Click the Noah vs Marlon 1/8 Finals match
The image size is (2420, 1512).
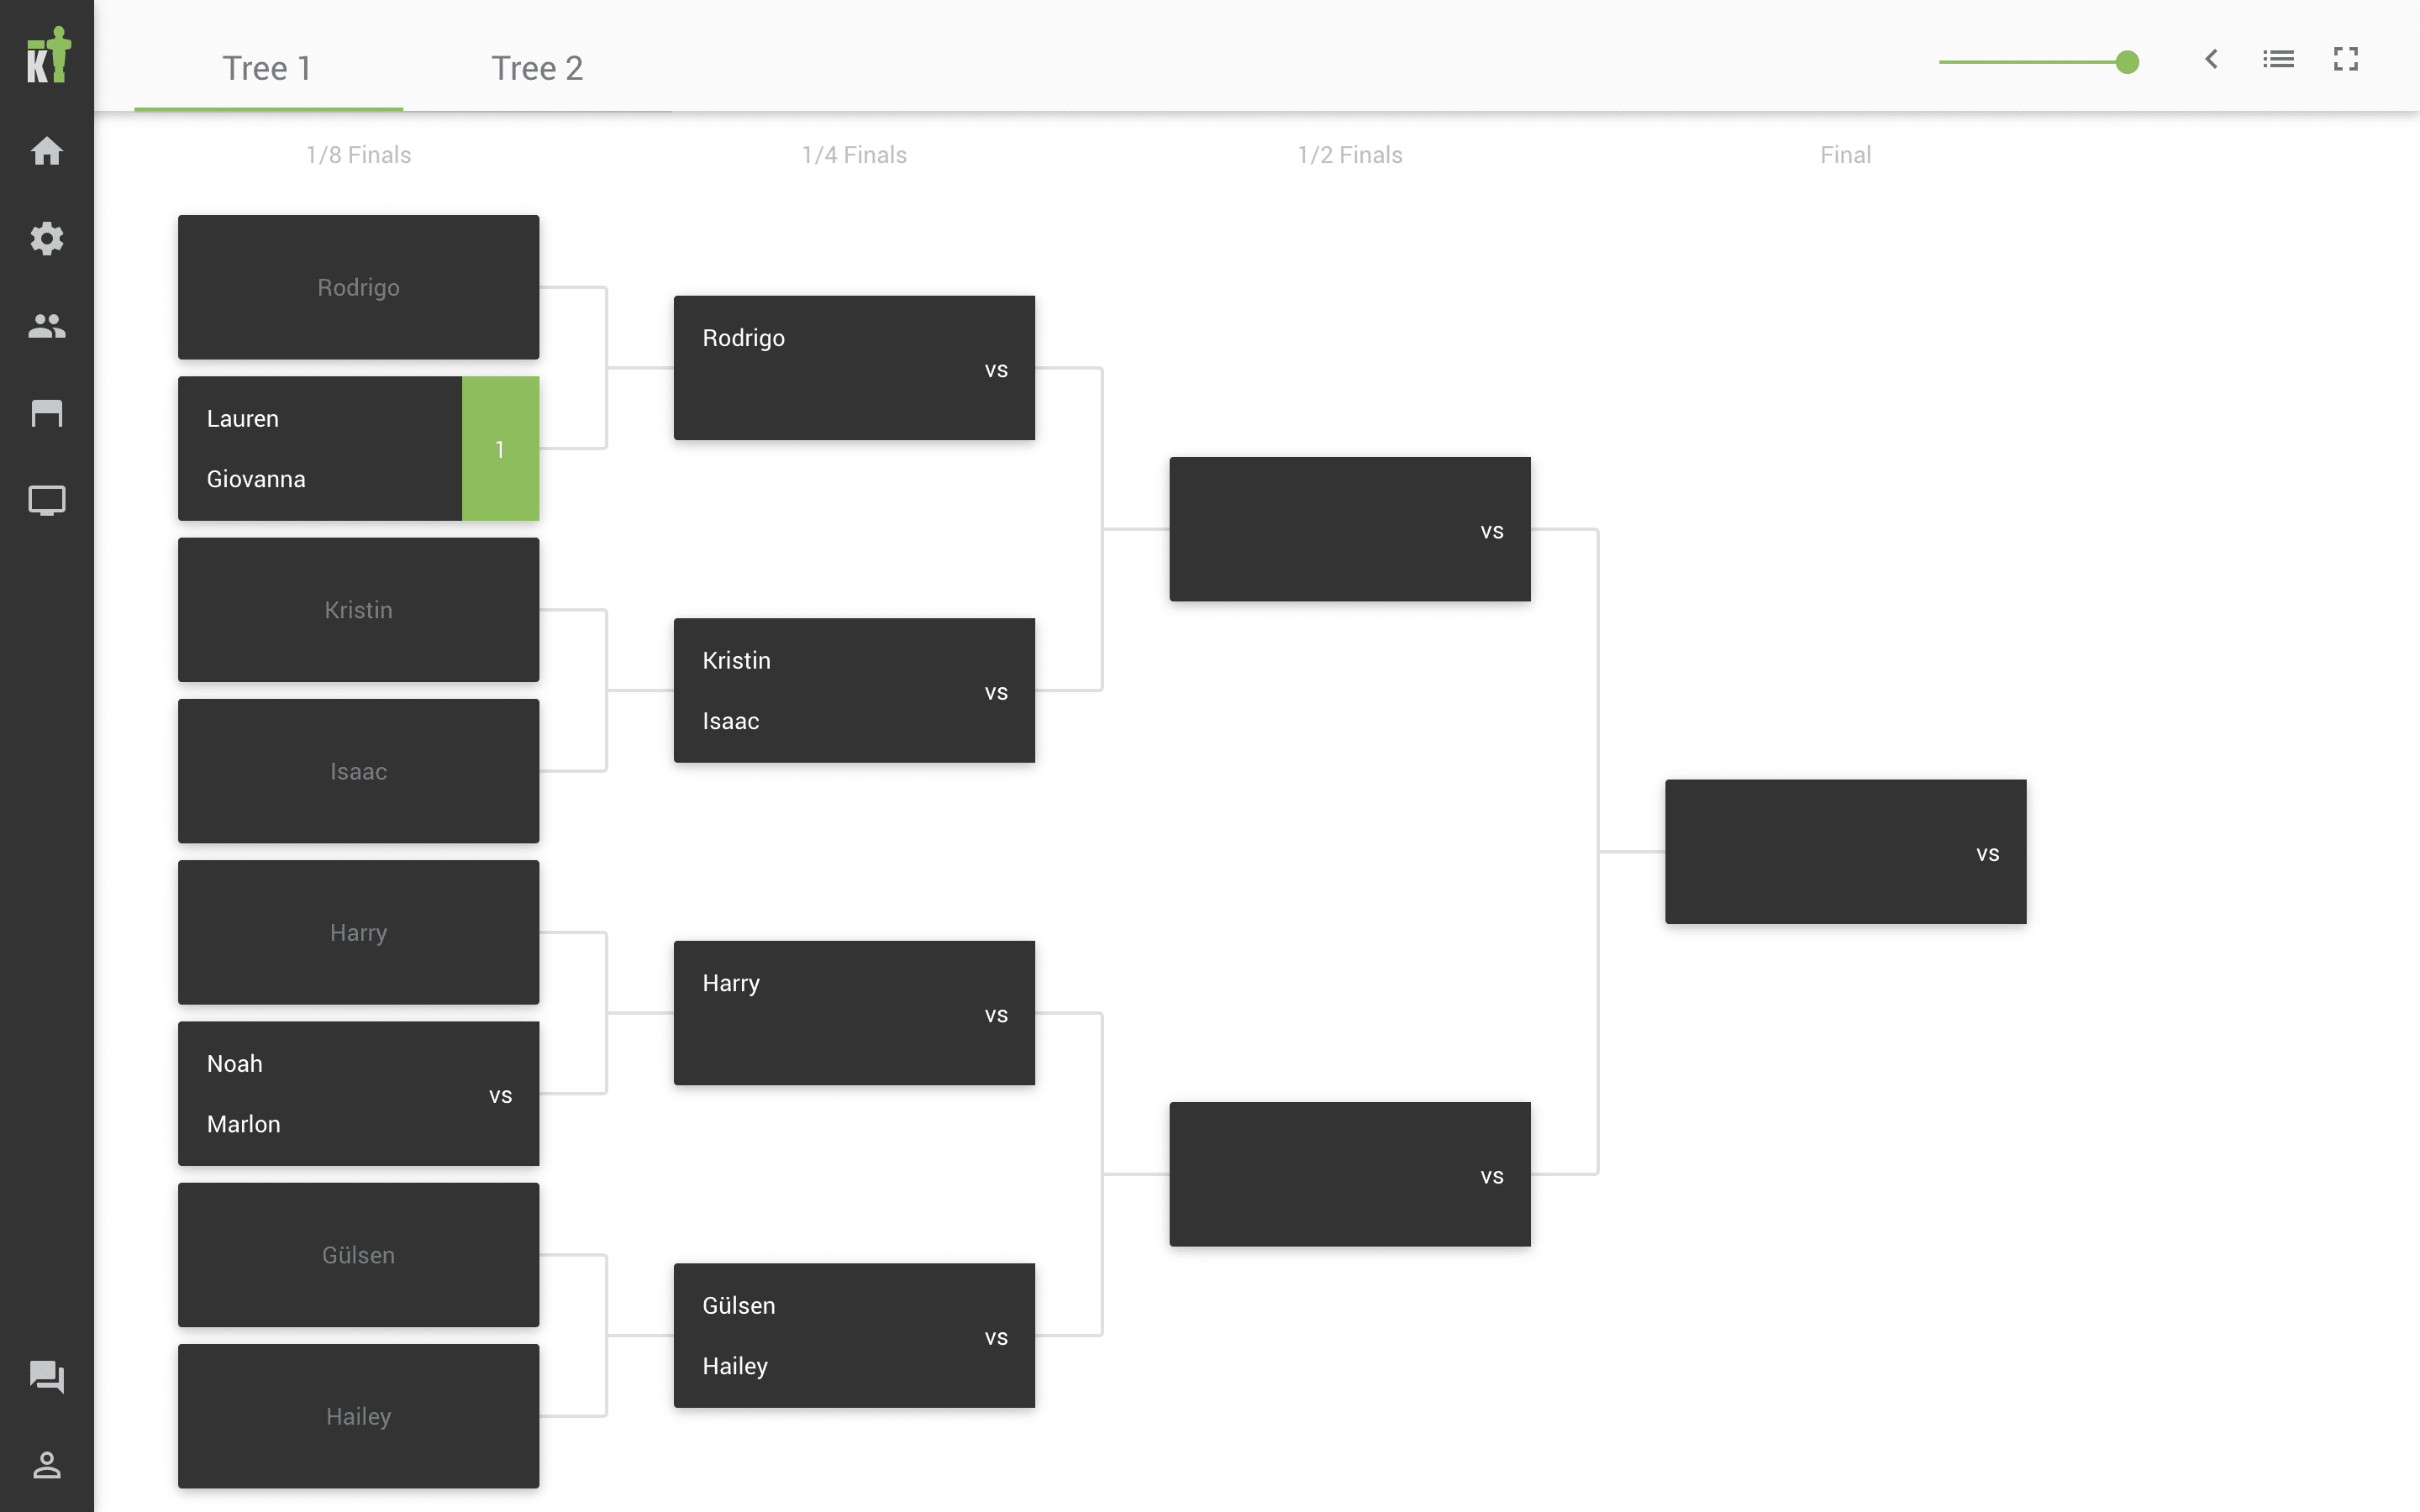tap(359, 1092)
